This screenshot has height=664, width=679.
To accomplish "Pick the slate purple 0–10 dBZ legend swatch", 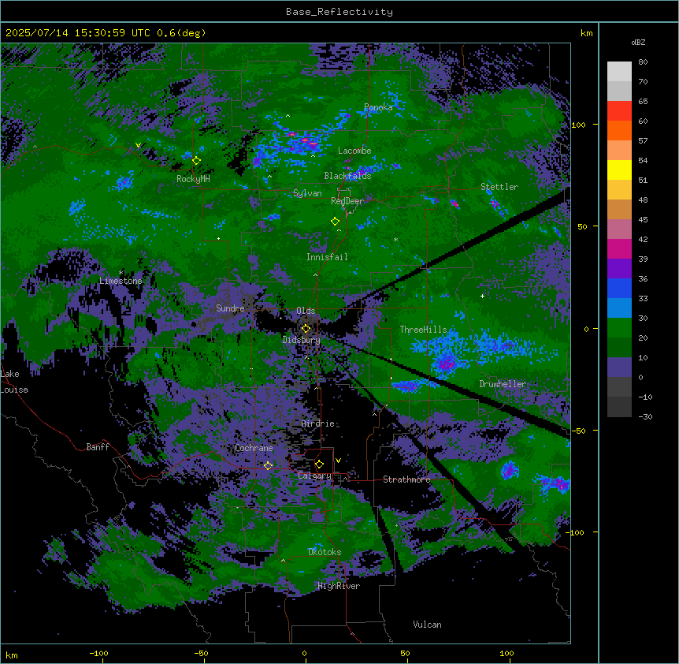I will coord(619,367).
